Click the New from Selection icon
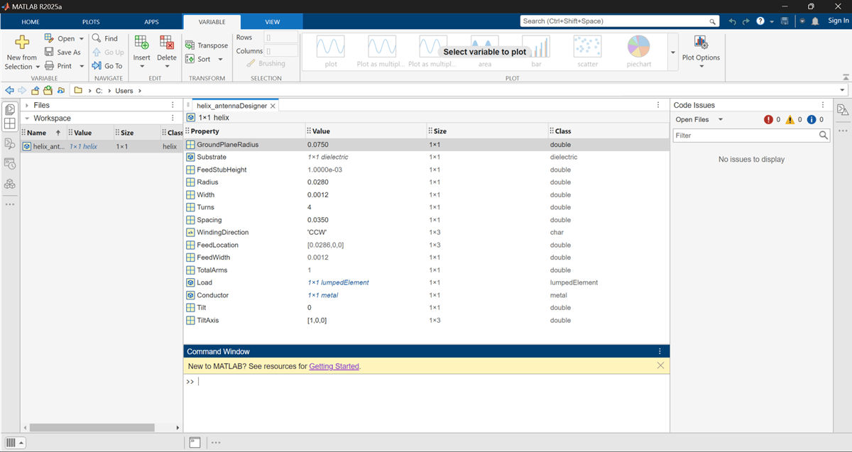 point(22,42)
